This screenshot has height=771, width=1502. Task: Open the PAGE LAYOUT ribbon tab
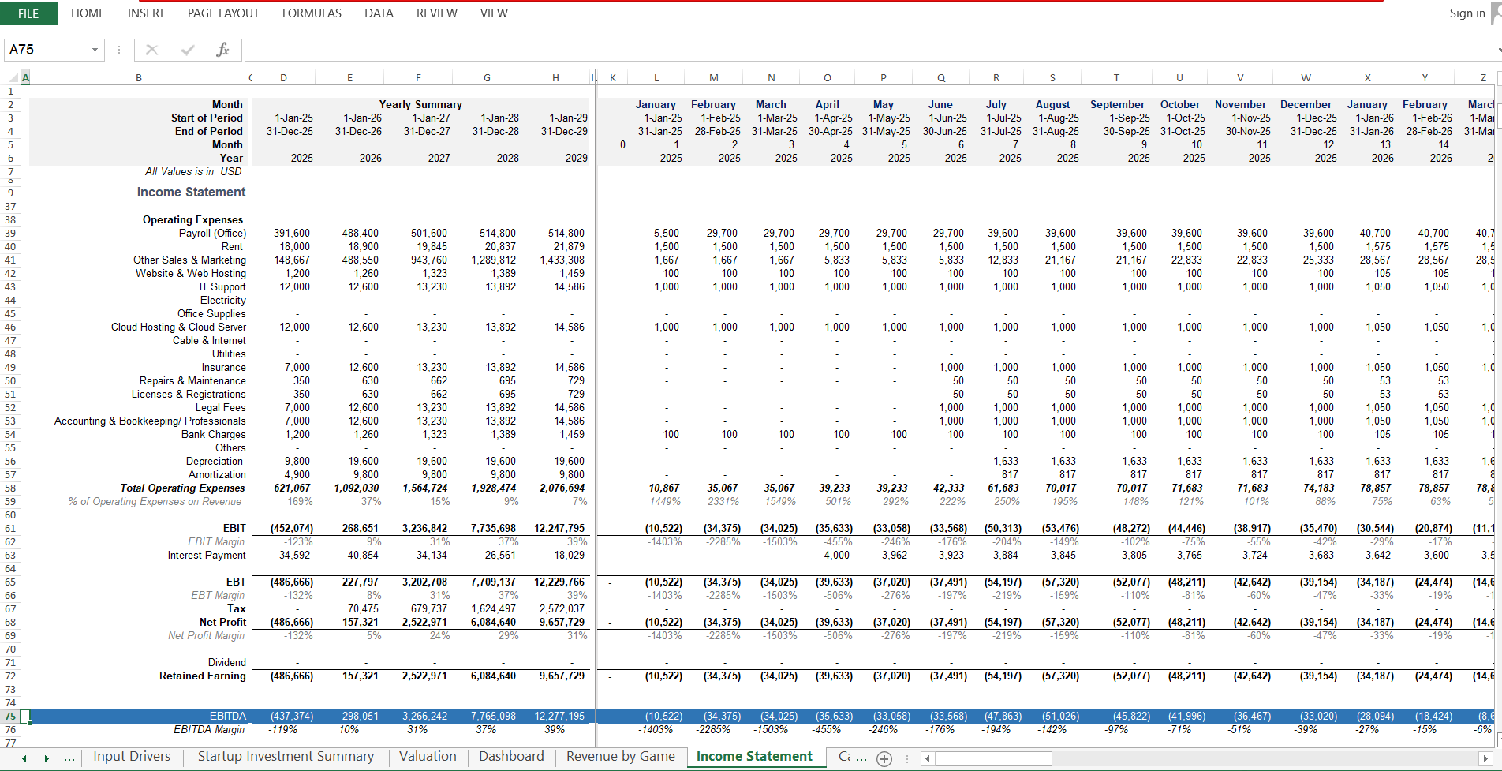tap(223, 13)
